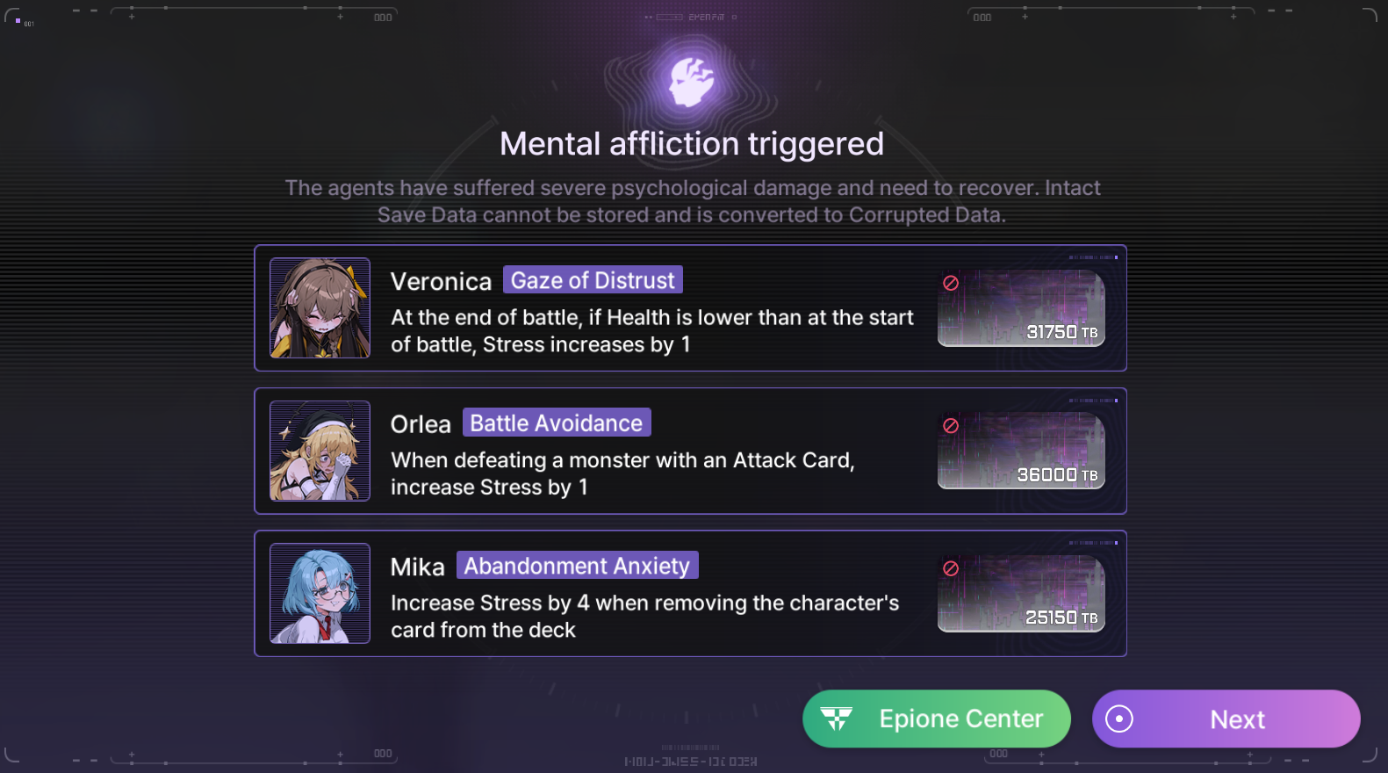
Task: Select Mika's character portrait
Action: [320, 593]
